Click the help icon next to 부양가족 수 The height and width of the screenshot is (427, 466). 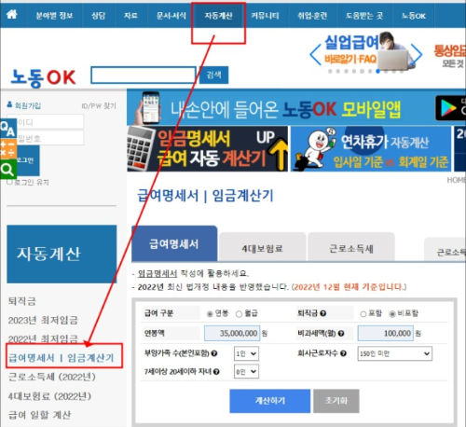214,353
